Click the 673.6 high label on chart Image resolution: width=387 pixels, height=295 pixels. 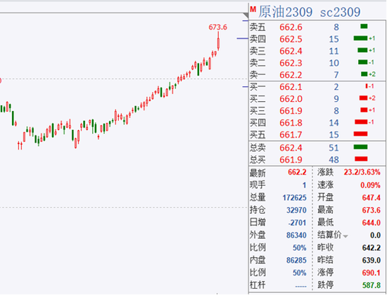click(x=217, y=27)
